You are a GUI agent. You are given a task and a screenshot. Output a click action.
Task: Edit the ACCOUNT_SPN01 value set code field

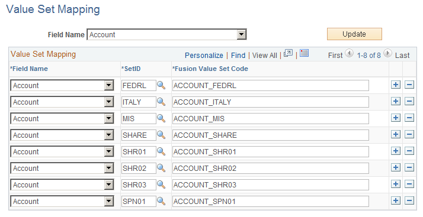[x=271, y=202]
